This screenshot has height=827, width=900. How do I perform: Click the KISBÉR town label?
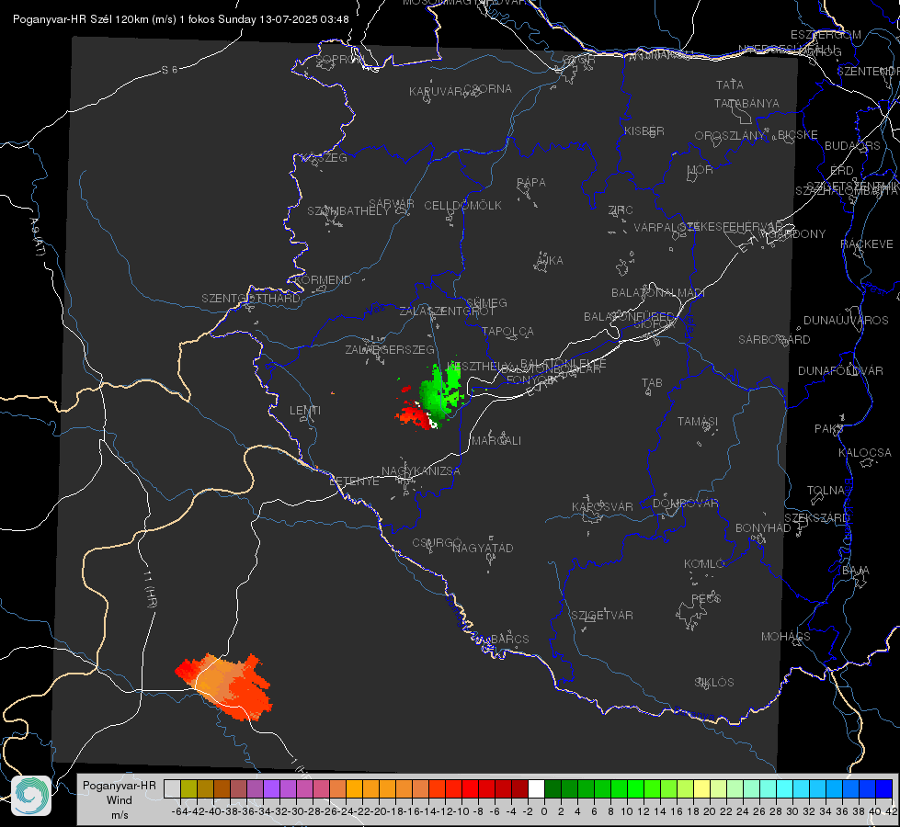click(644, 131)
